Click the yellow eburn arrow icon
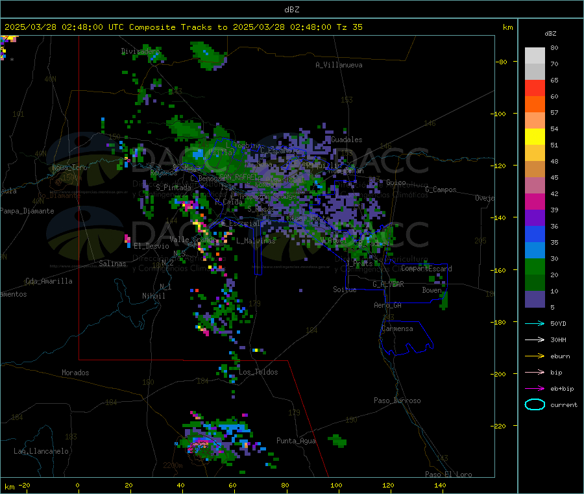This screenshot has height=494, width=584. pos(535,356)
